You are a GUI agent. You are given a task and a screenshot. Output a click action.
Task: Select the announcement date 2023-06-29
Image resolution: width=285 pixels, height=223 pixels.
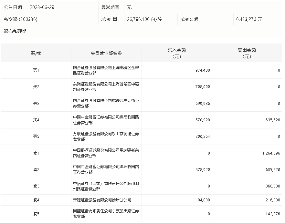coord(42,7)
